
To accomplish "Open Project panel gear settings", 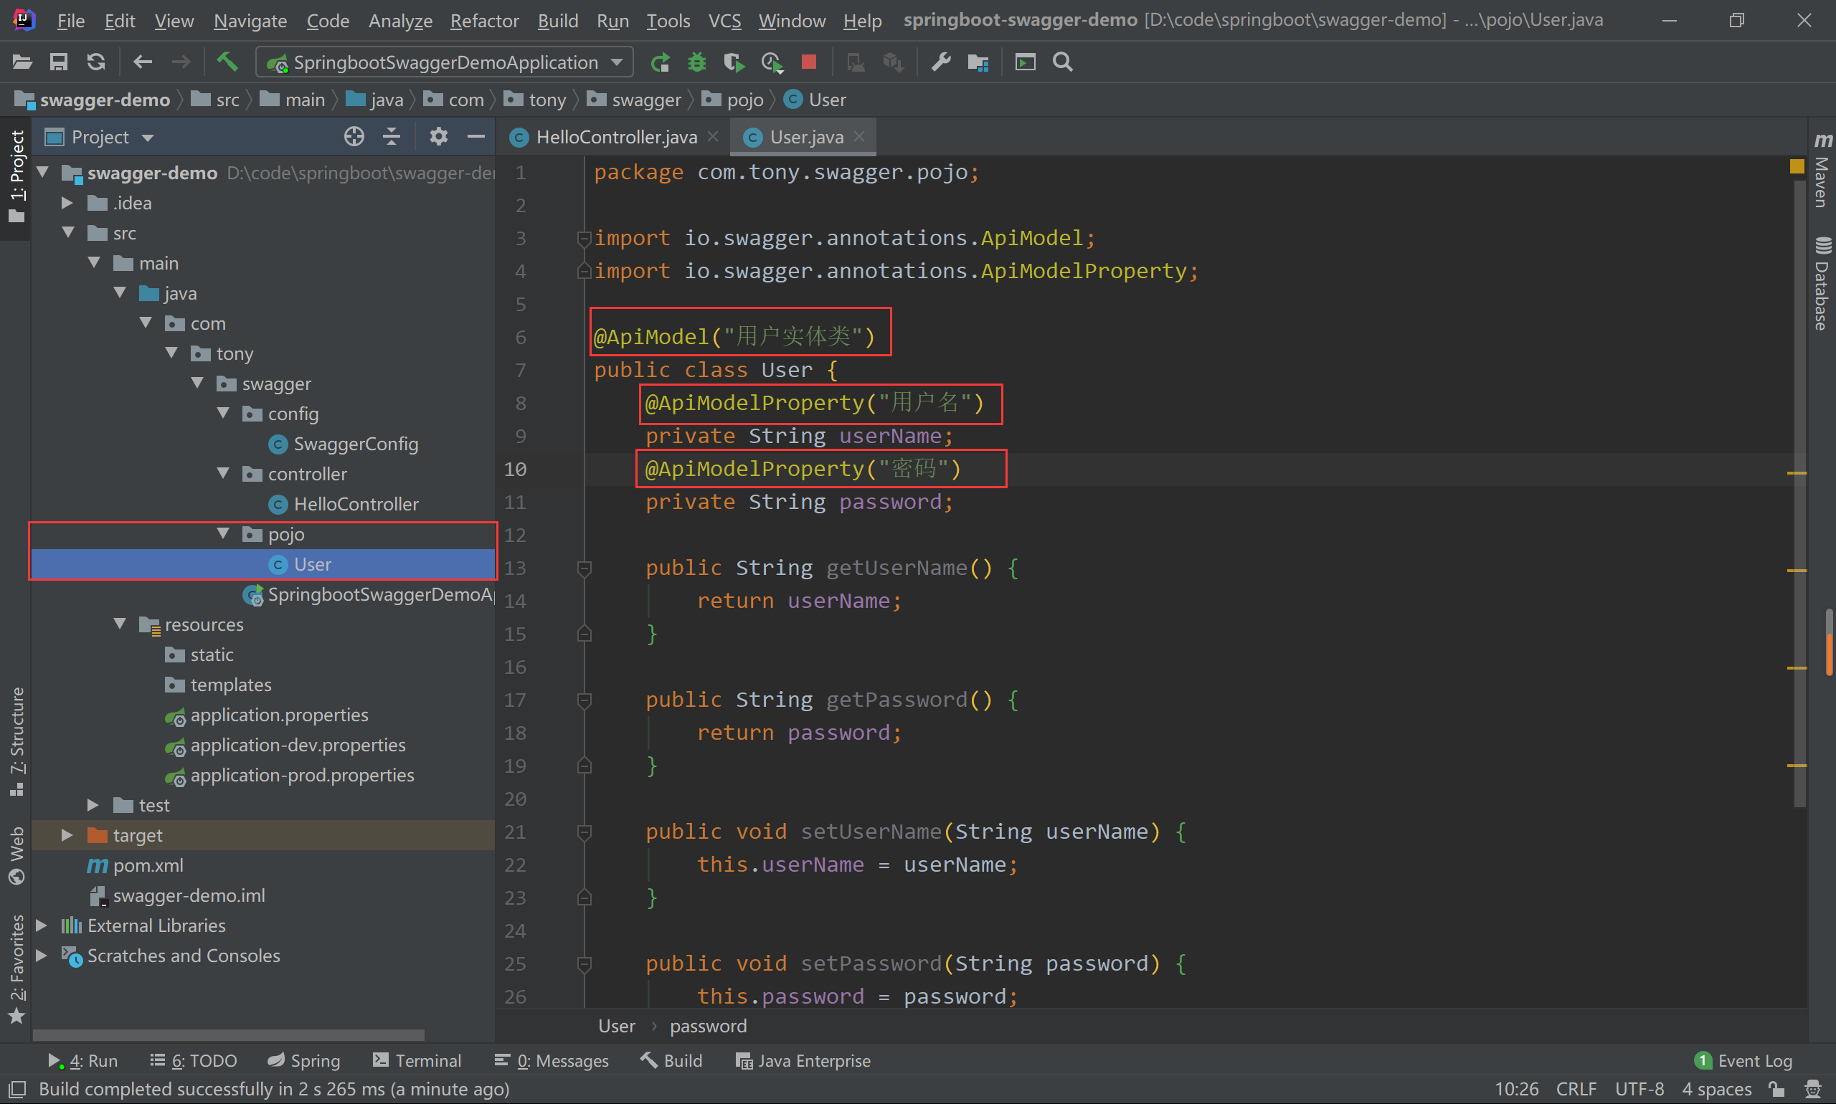I will (438, 137).
